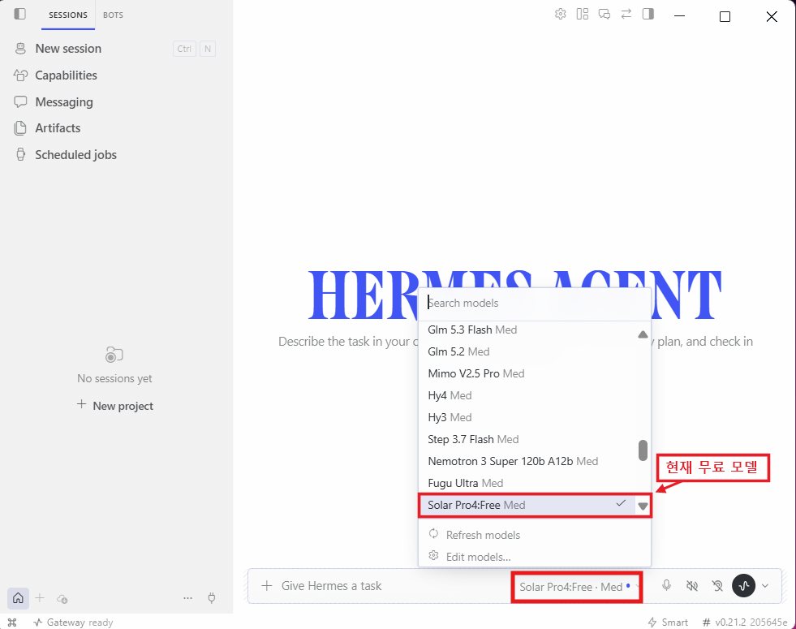Focus the Search models field
Image resolution: width=796 pixels, height=629 pixels.
coord(534,303)
